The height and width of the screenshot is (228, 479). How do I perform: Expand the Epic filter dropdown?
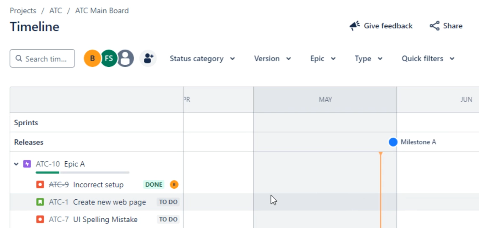point(323,58)
